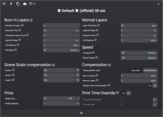The image size is (163, 117).
Task: Close the profile dialog with the X
Action: (158, 4)
